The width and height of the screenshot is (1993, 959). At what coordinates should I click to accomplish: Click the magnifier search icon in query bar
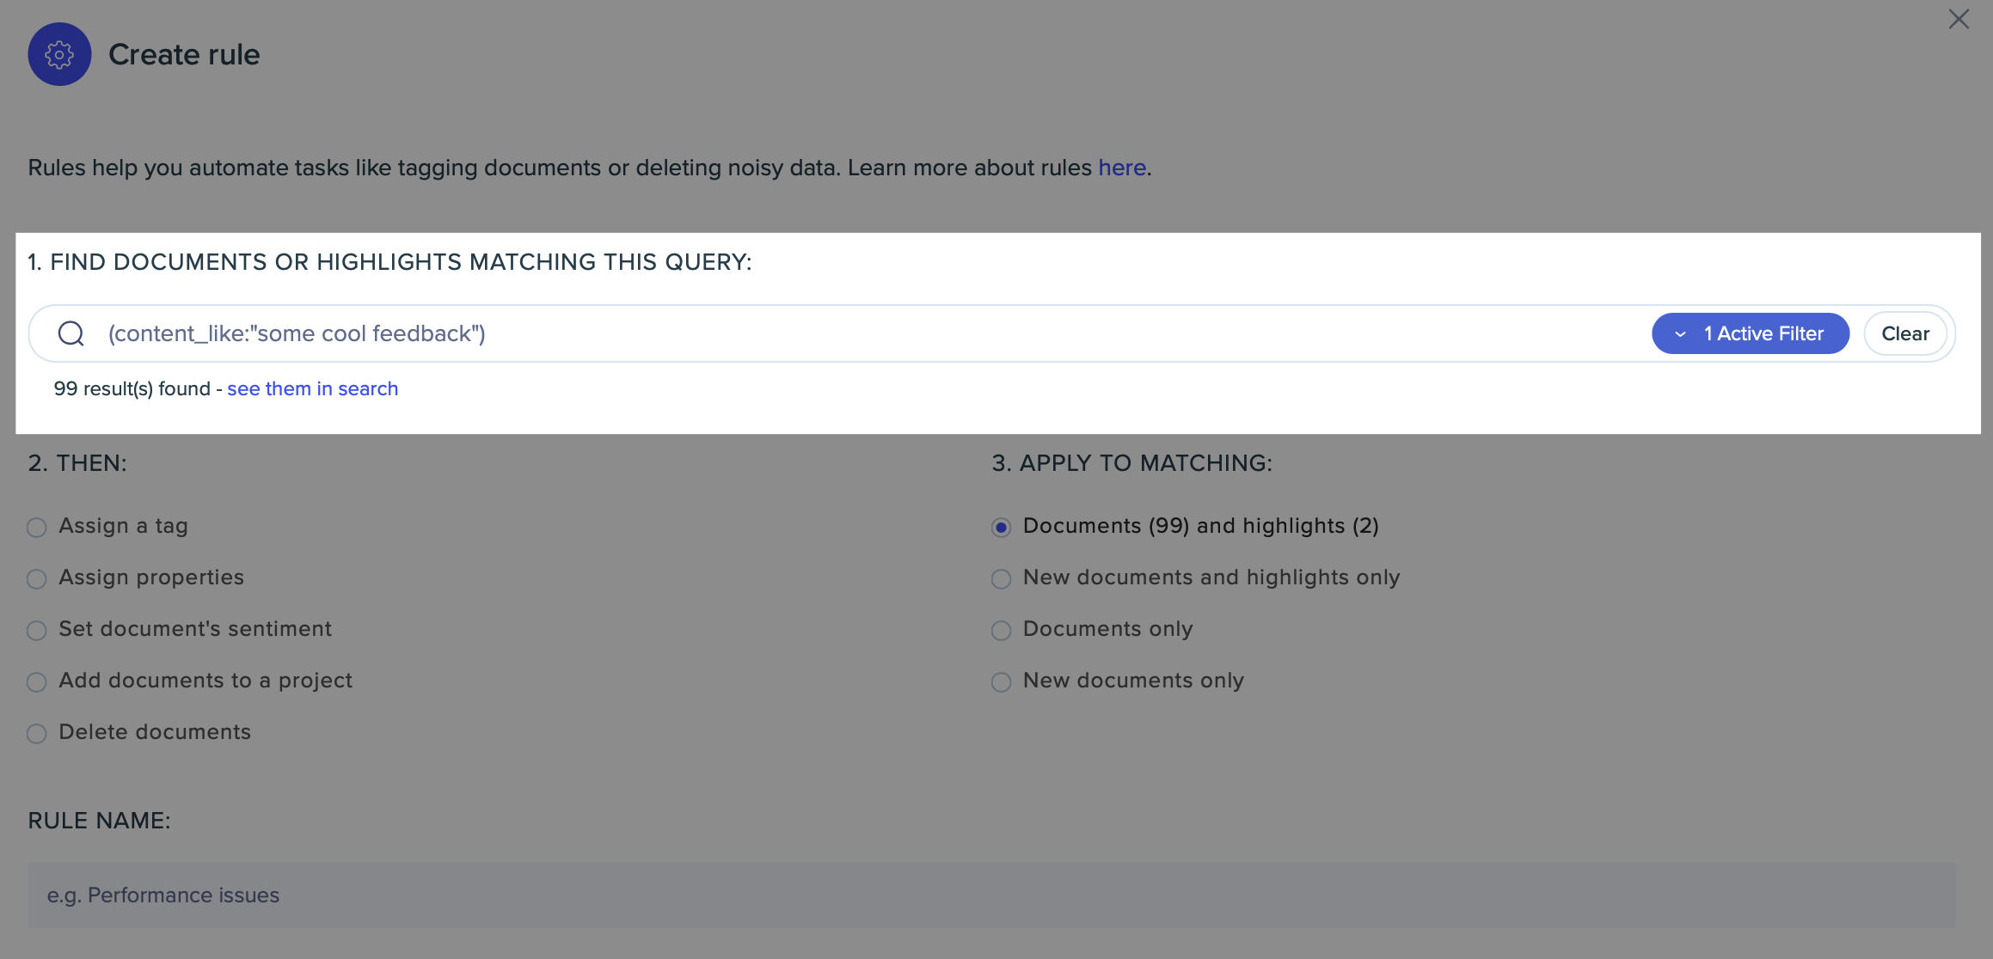pyautogui.click(x=71, y=333)
